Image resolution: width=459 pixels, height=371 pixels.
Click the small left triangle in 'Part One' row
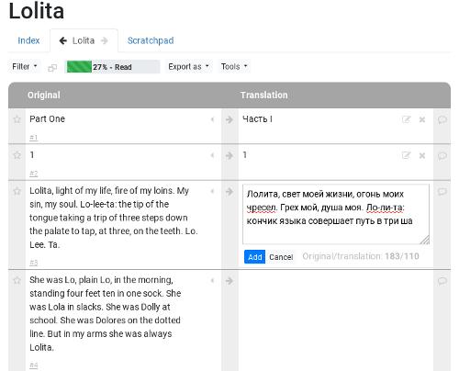click(x=212, y=119)
